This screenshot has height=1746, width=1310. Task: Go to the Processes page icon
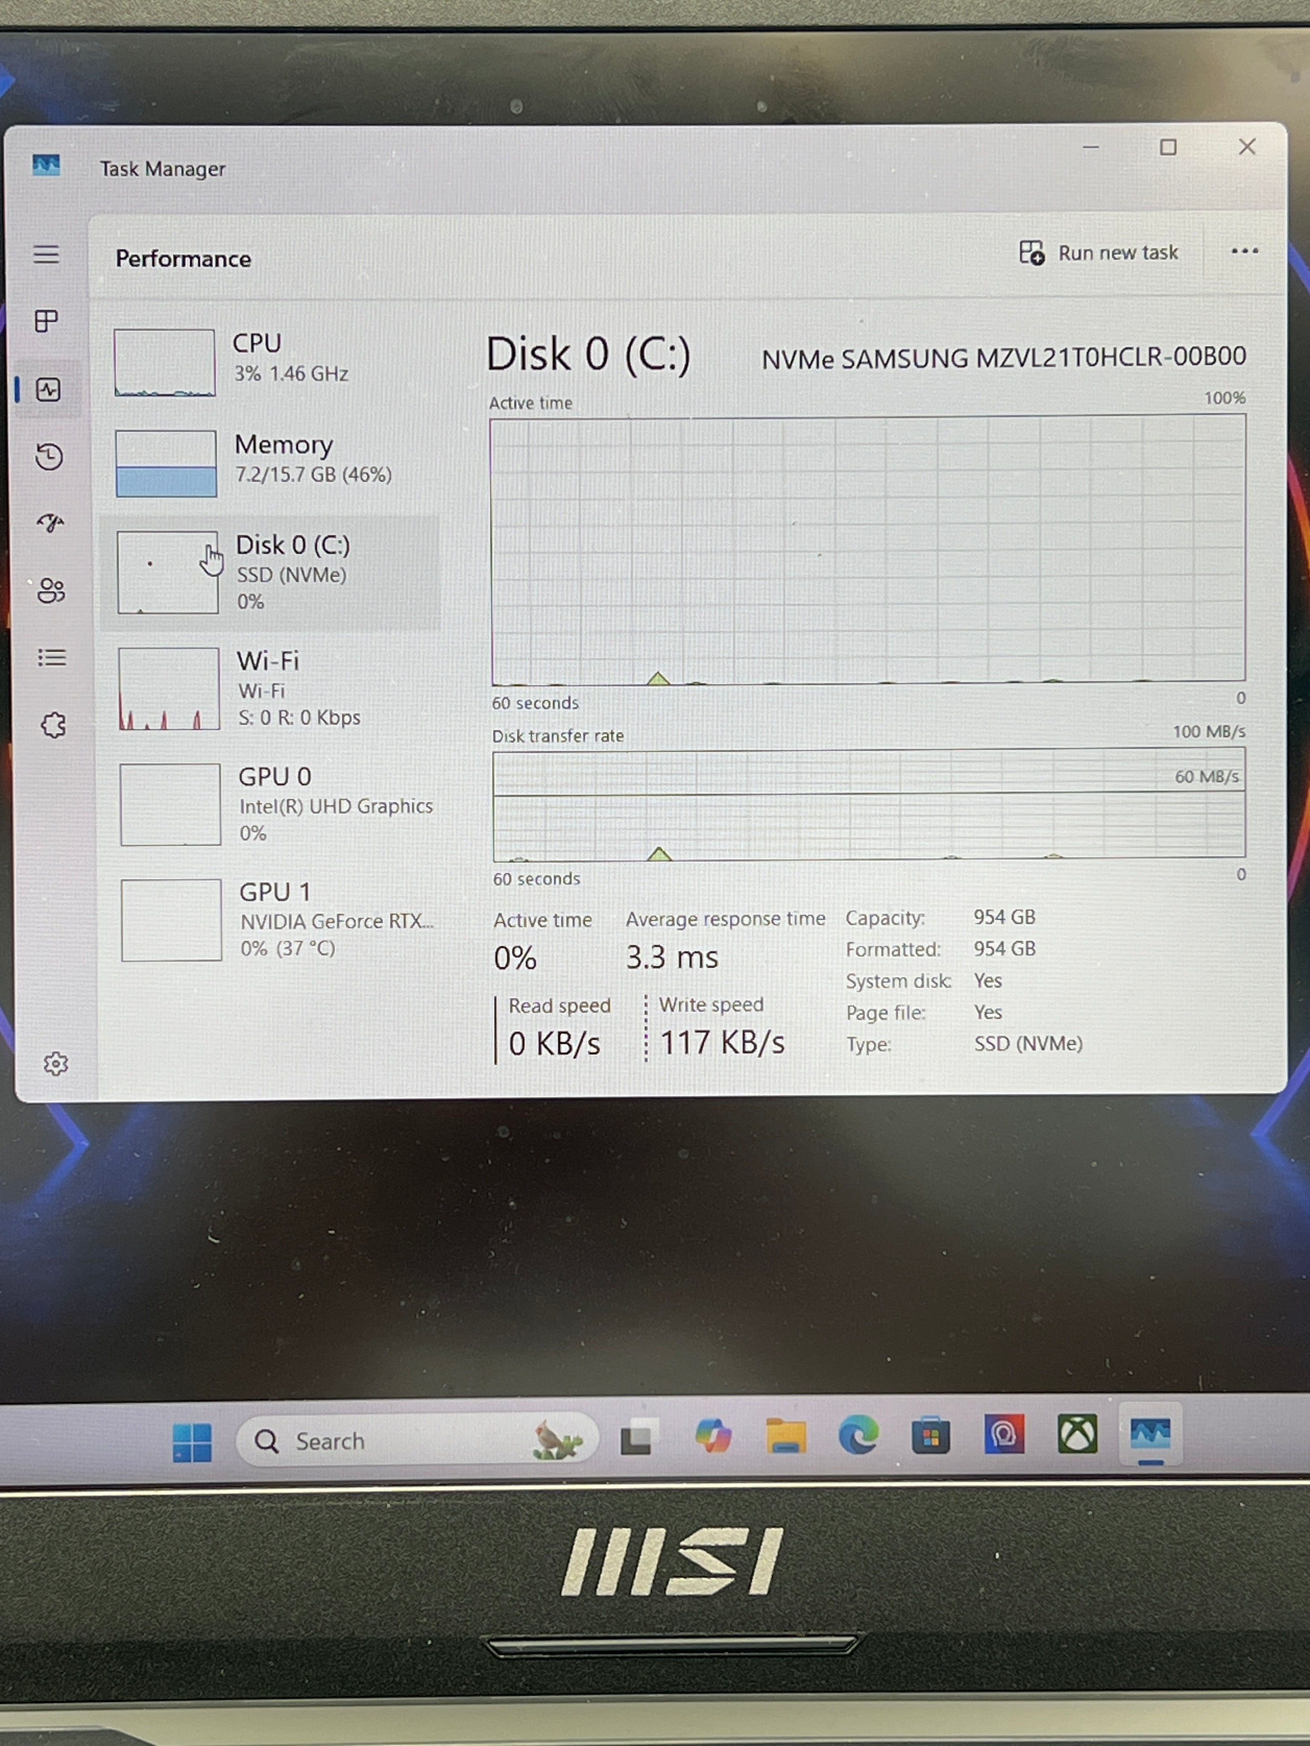[x=47, y=321]
